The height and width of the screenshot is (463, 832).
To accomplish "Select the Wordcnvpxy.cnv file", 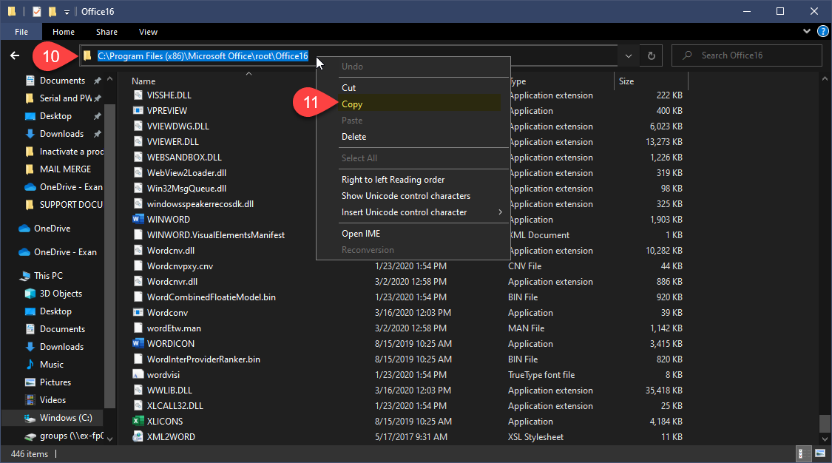I will (x=180, y=266).
